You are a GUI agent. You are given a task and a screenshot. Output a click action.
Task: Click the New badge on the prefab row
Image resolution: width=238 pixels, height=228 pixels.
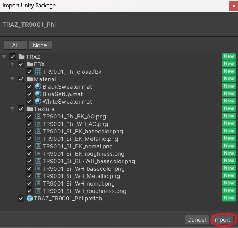(x=229, y=198)
